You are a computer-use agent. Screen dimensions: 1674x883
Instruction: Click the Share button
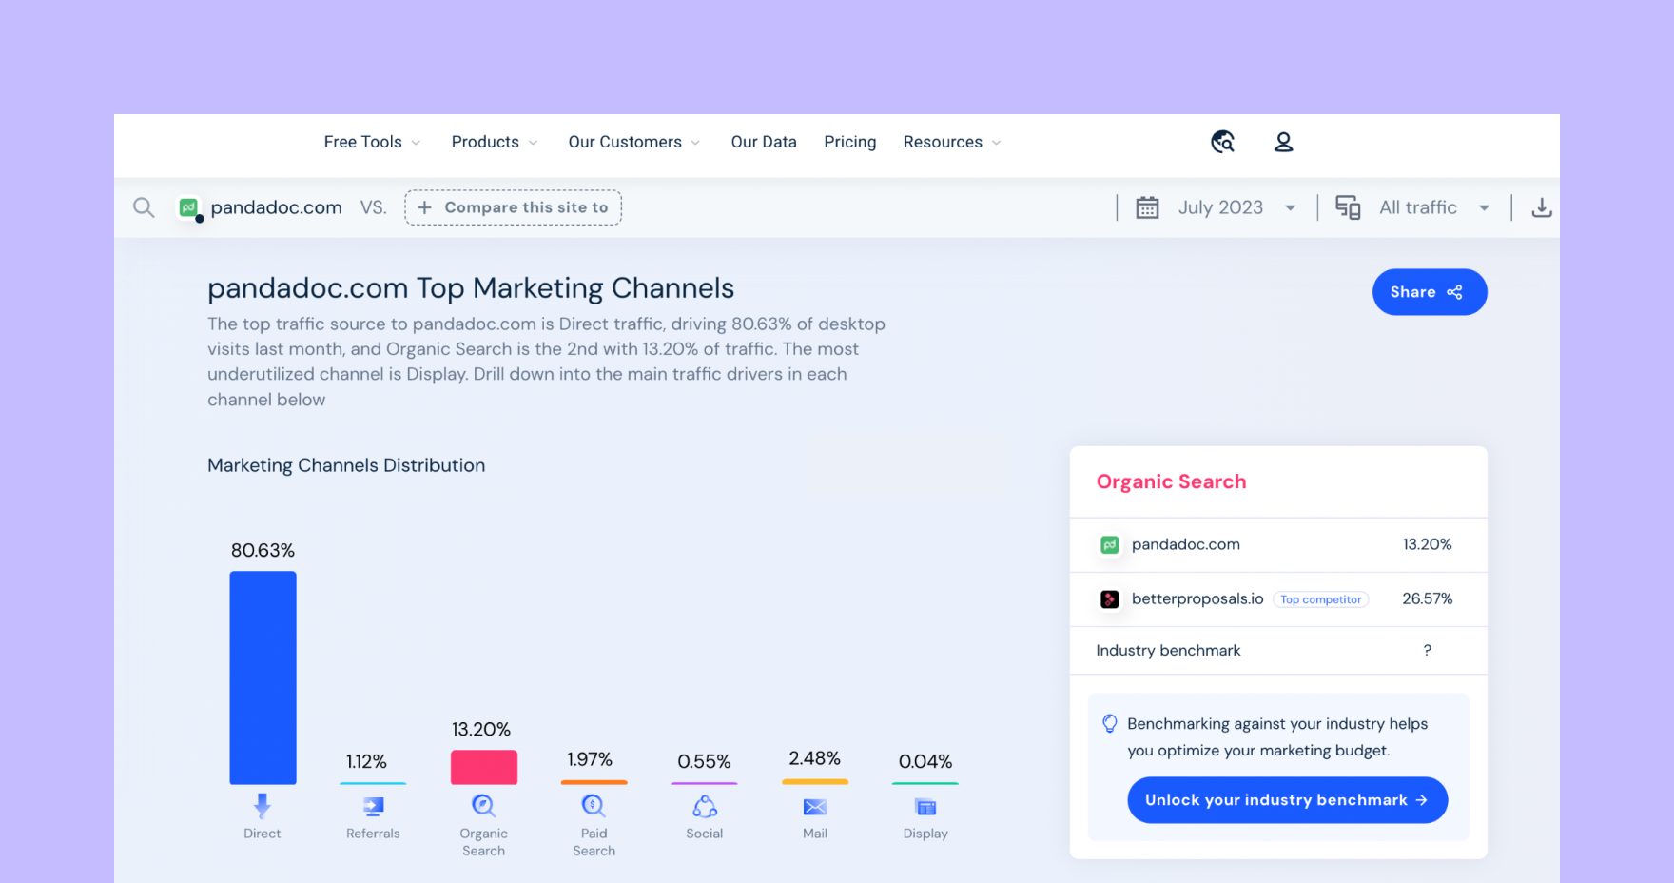1430,292
